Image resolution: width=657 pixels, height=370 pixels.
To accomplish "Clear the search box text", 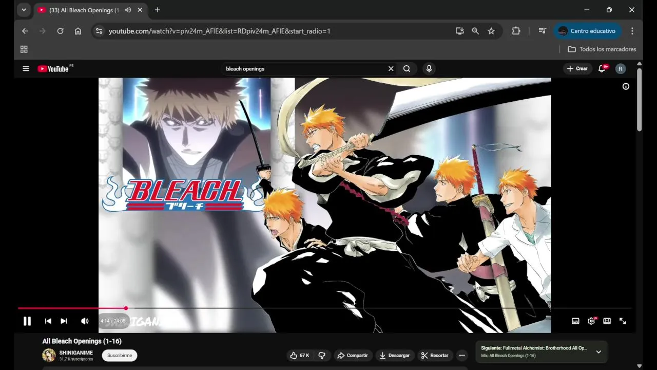I will point(391,68).
